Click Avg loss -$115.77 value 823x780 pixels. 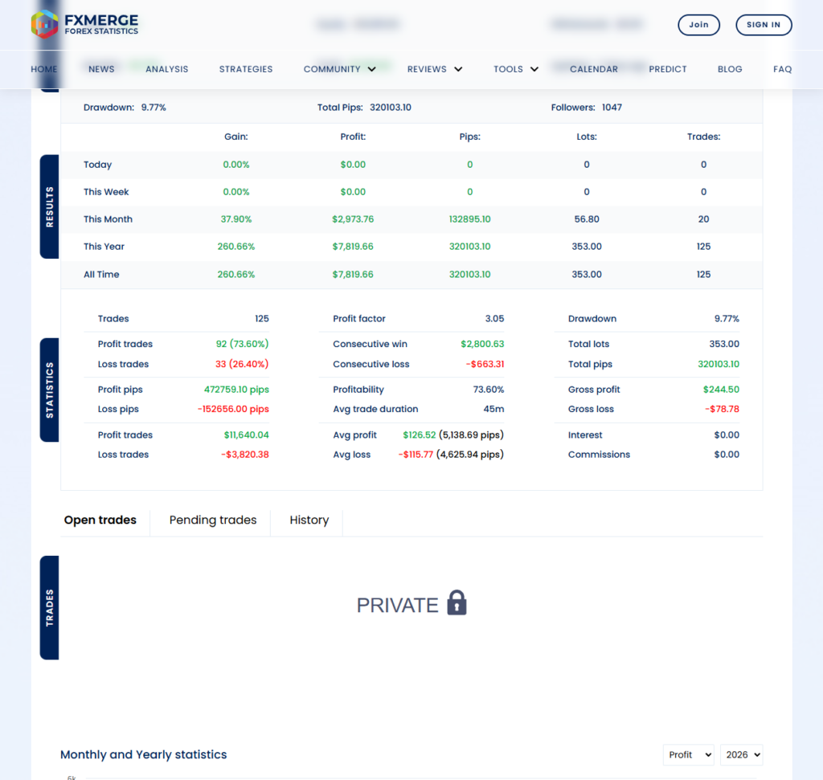point(416,455)
